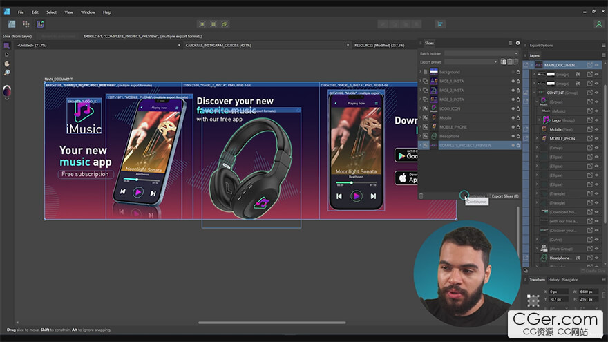Open the Batch builder dropdown
The height and width of the screenshot is (342, 608).
[x=481, y=53]
